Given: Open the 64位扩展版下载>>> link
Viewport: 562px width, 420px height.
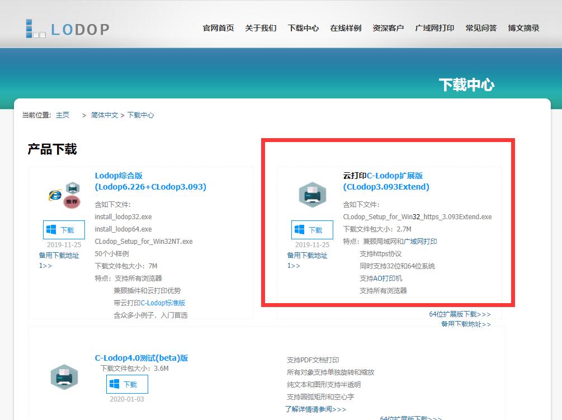Looking at the screenshot, I should tap(460, 314).
